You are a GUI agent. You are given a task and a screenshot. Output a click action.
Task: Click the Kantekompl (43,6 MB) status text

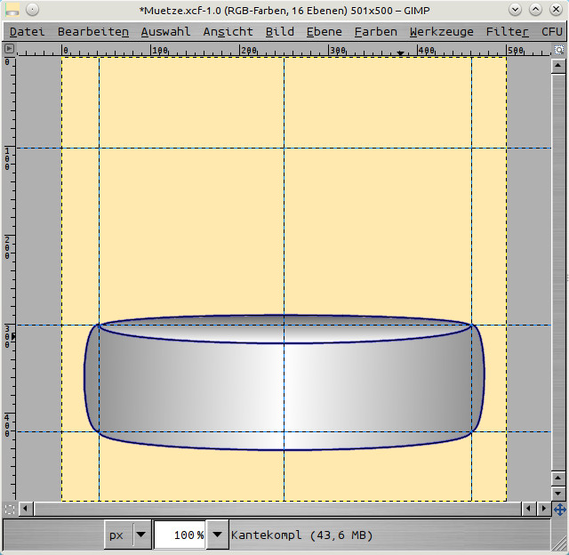coord(301,535)
